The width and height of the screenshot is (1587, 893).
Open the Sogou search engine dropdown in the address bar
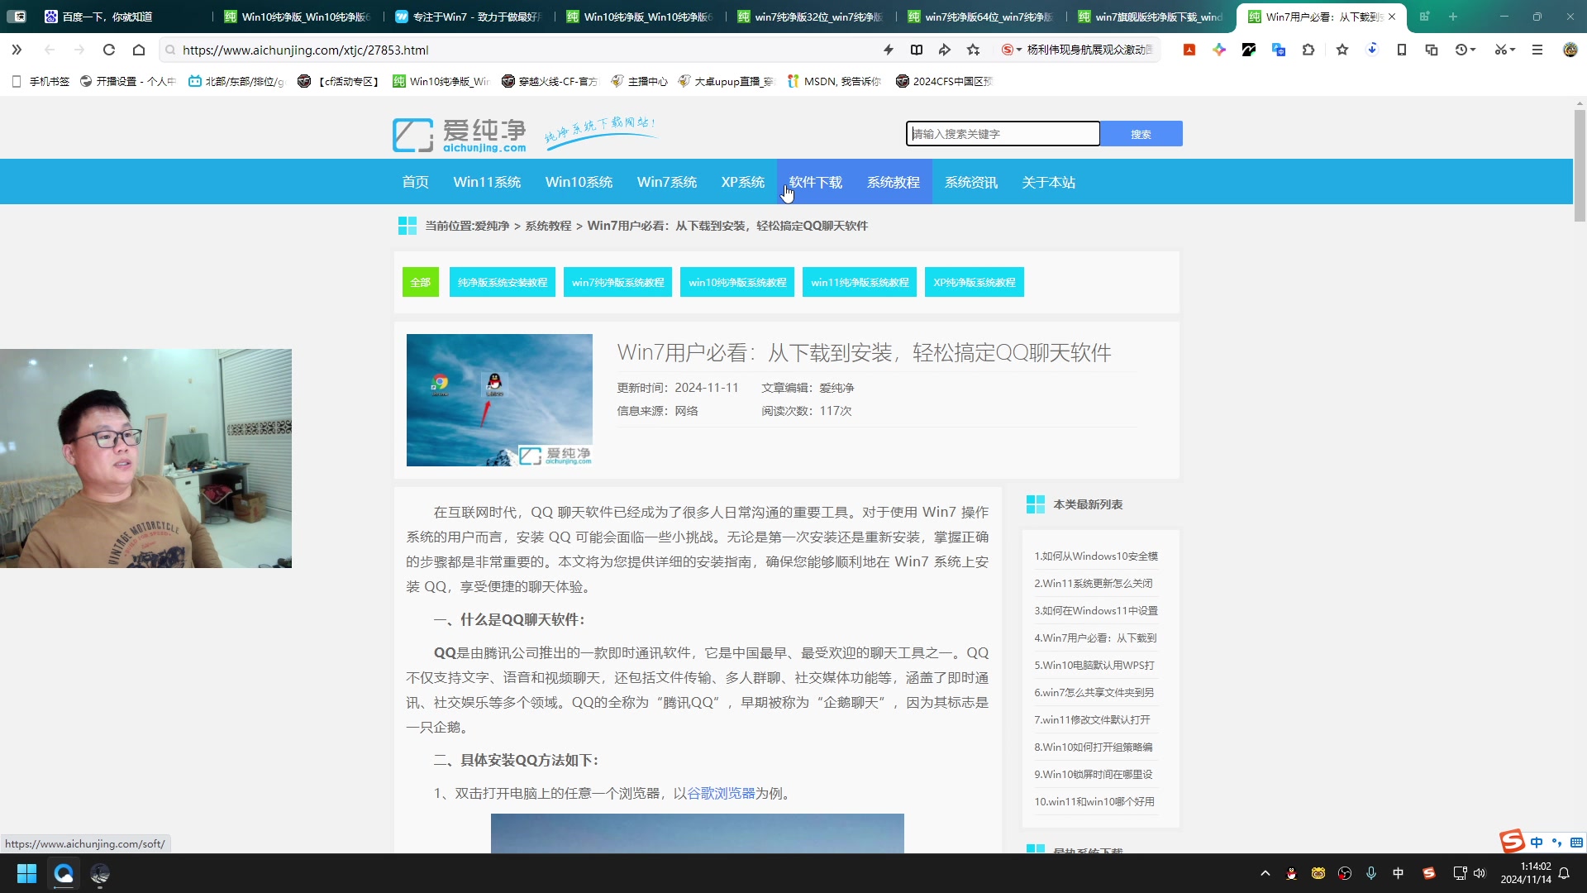1012,50
